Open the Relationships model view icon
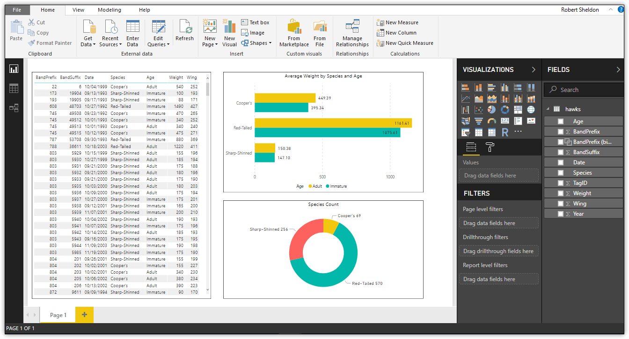Image resolution: width=629 pixels, height=339 pixels. pyautogui.click(x=14, y=108)
